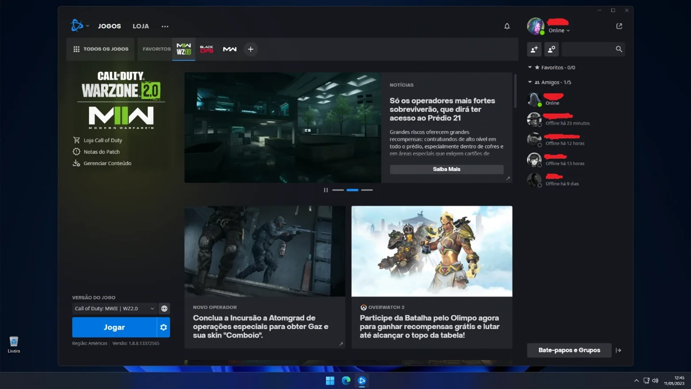Click the region globe icon

pyautogui.click(x=164, y=308)
